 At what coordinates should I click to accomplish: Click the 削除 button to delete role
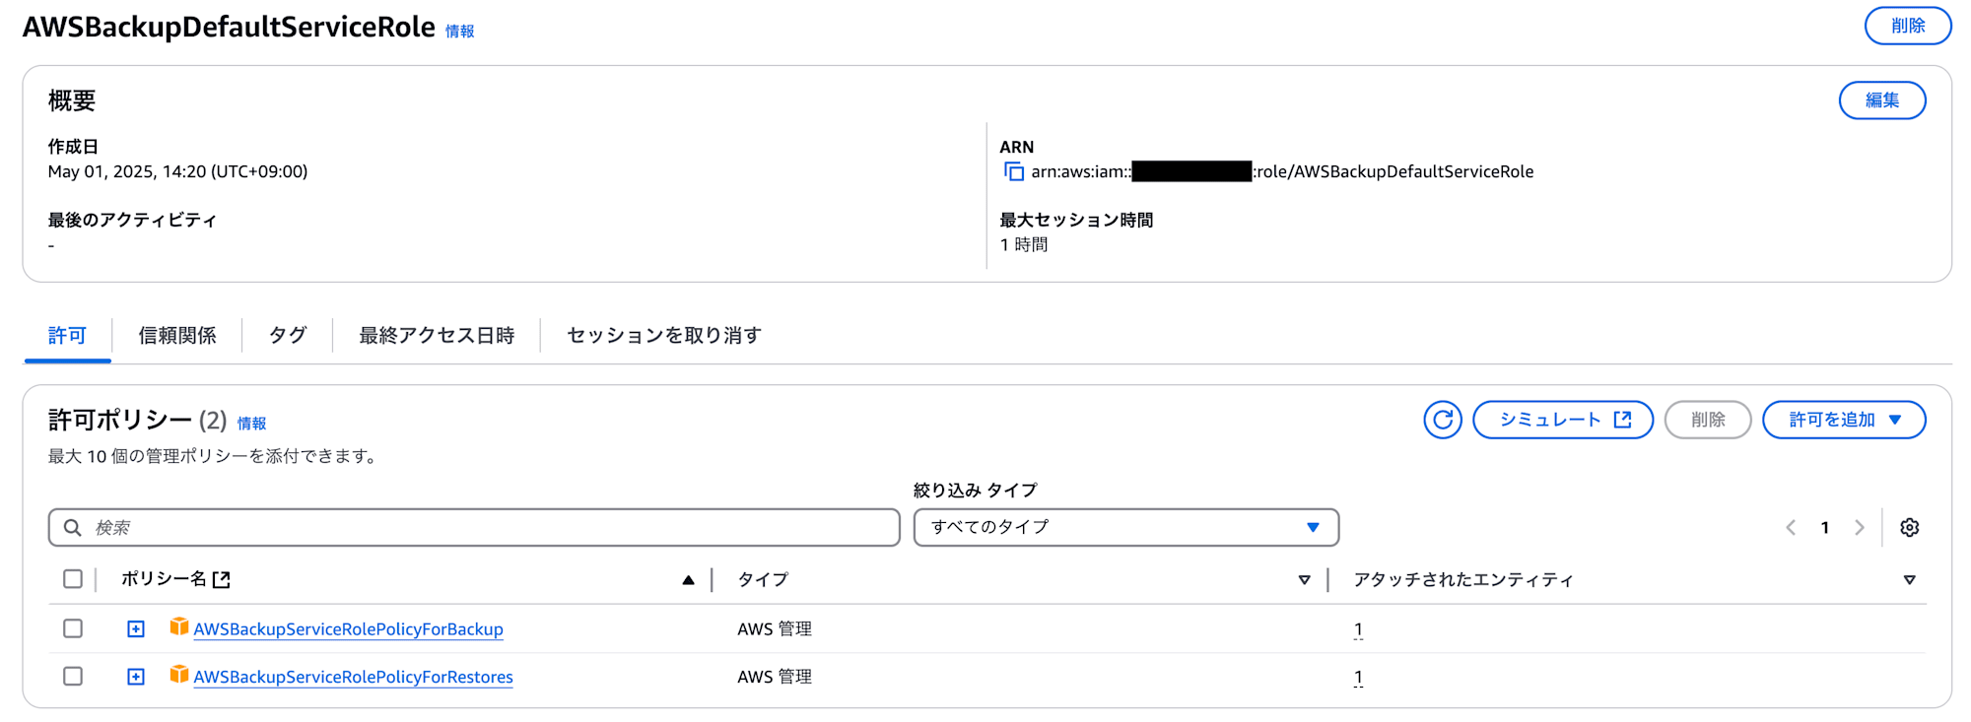click(x=1908, y=26)
